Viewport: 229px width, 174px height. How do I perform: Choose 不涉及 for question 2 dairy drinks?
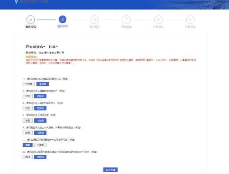coord(40,108)
